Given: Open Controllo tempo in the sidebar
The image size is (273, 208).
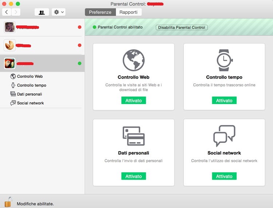Looking at the screenshot, I should click(32, 85).
